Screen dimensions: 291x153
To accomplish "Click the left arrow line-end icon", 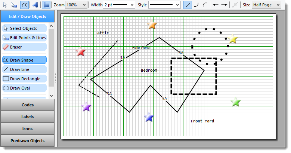I will tap(216, 5).
